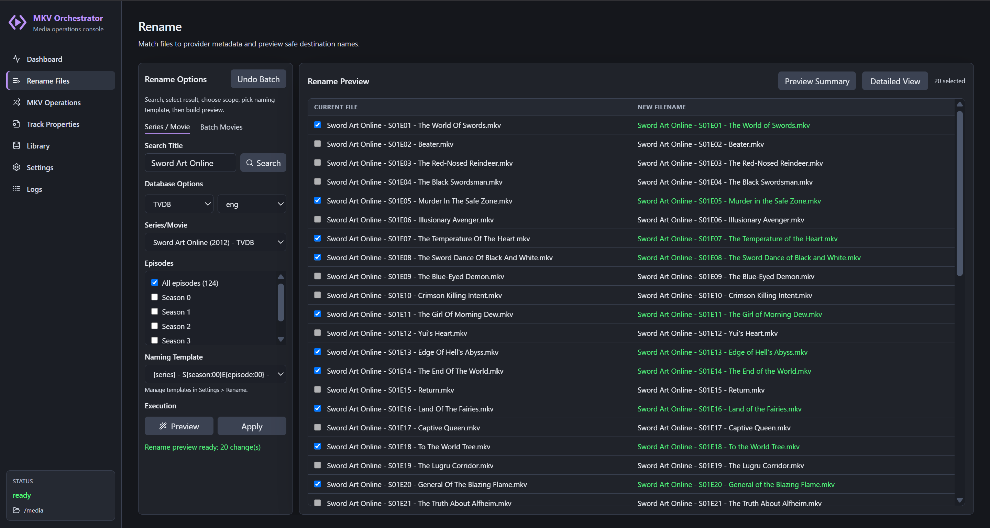Open Preview Summary view
This screenshot has height=528, width=990.
click(x=817, y=81)
